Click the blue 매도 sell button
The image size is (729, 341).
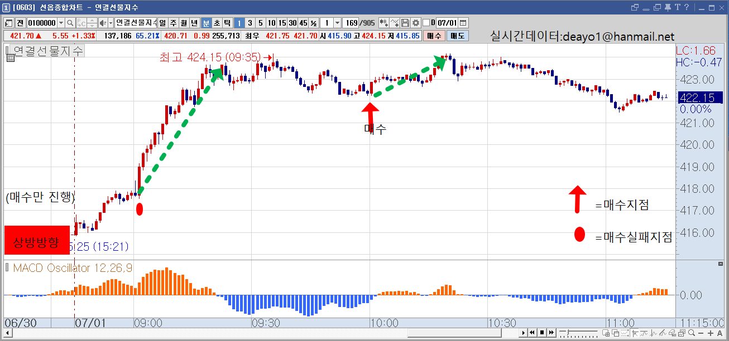(458, 36)
